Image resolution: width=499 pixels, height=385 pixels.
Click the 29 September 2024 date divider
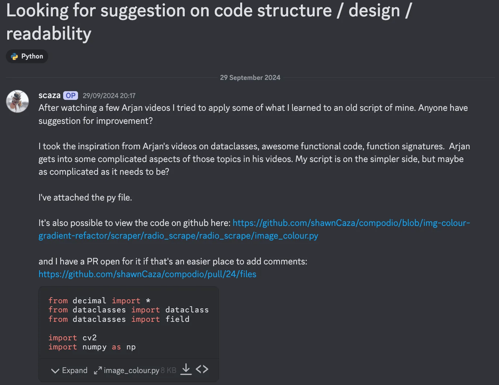point(250,78)
